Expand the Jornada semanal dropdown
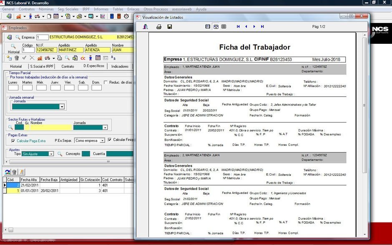Screen dimensions: 392x245 pos(62,107)
